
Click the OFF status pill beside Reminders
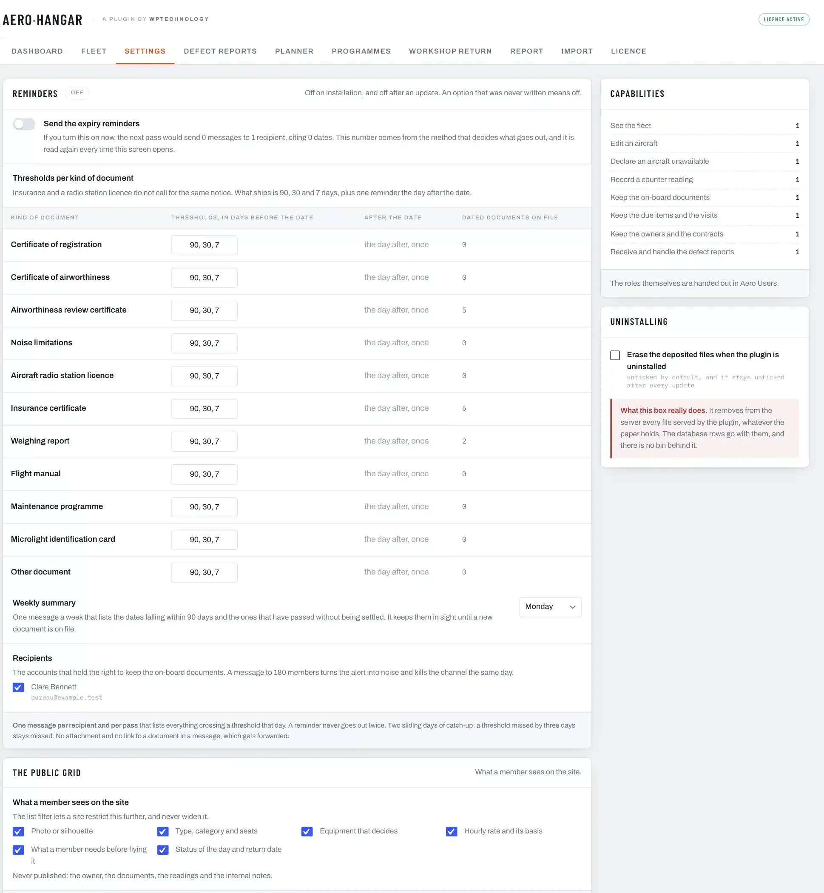click(x=77, y=93)
